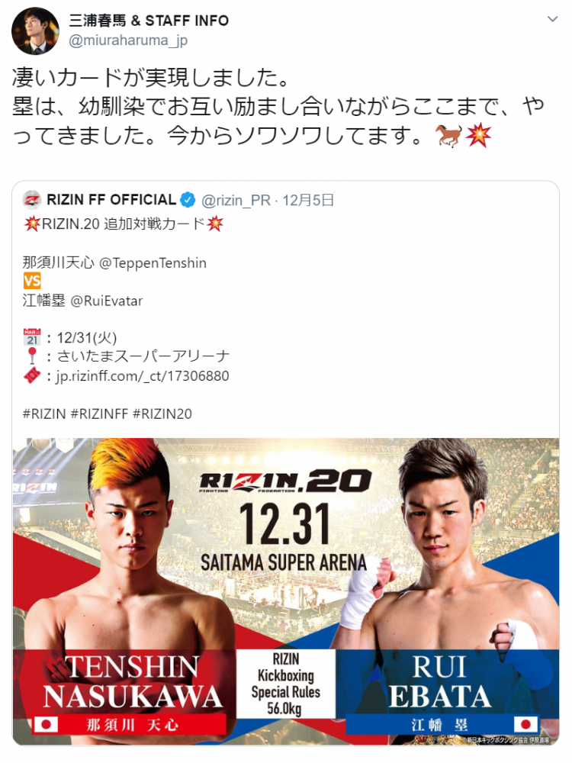Follow the jp.rizinff.com ticket link
The height and width of the screenshot is (763, 572).
point(142,375)
